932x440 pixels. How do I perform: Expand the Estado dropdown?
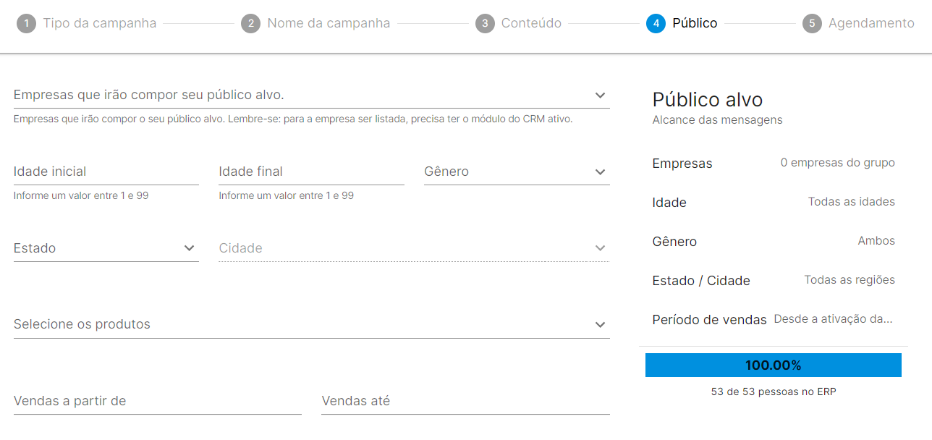click(189, 248)
